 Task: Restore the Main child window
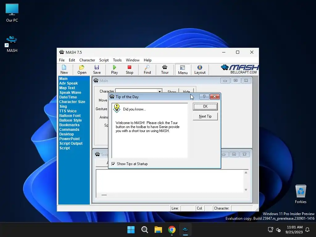coord(235,81)
